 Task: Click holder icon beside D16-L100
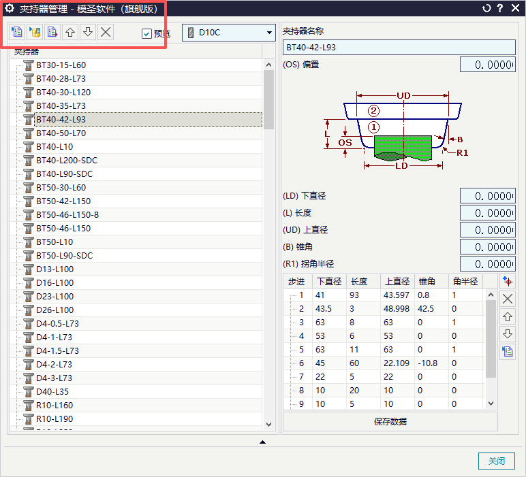tap(29, 282)
